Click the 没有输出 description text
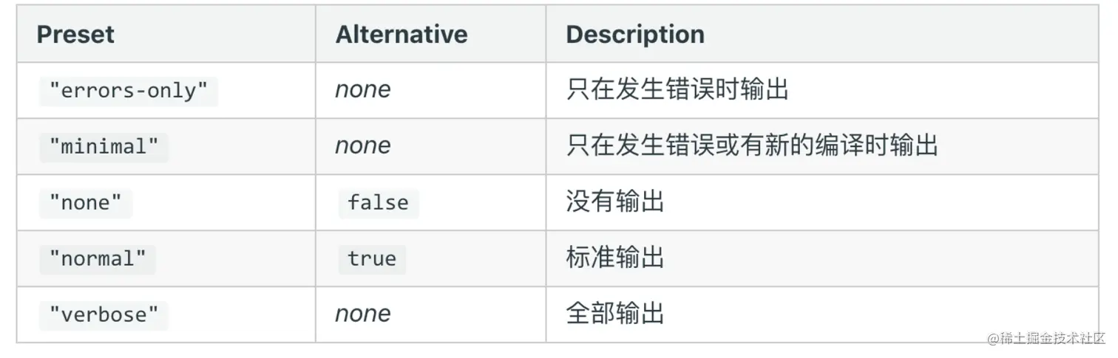Image resolution: width=1118 pixels, height=358 pixels. (x=615, y=202)
